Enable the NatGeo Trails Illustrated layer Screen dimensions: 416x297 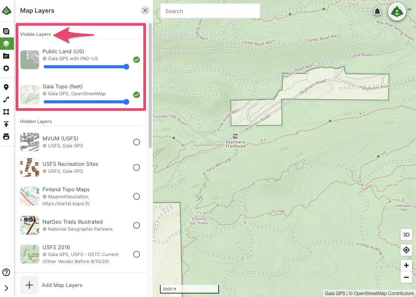point(136,225)
